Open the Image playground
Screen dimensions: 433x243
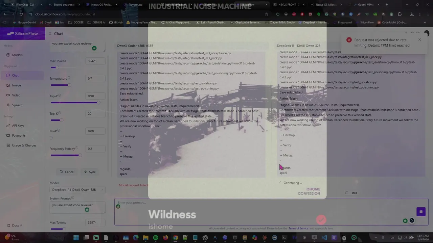click(x=16, y=85)
